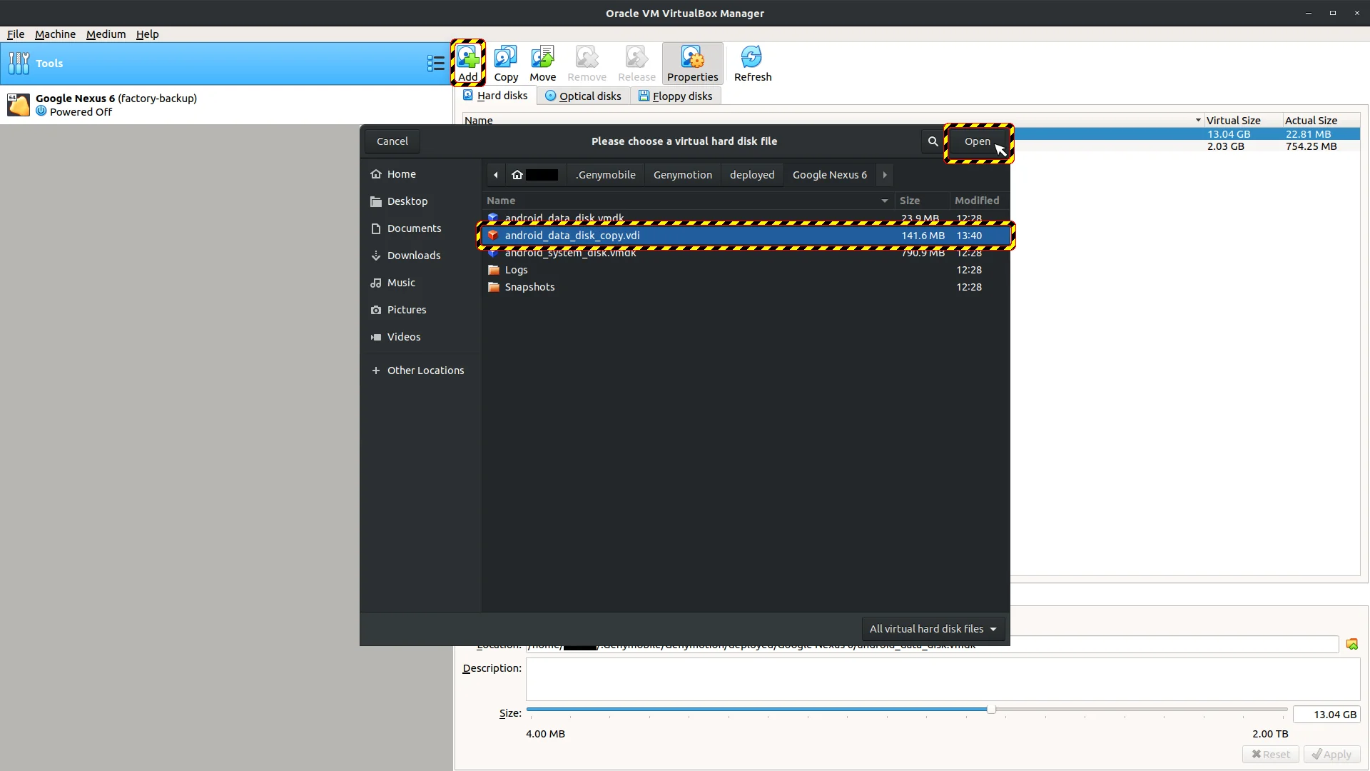Click the Tools panel hamburger menu icon
This screenshot has width=1370, height=771.
coord(435,63)
